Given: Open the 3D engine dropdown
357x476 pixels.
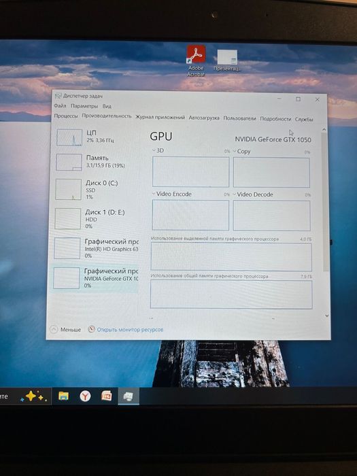Looking at the screenshot, I should pos(154,150).
